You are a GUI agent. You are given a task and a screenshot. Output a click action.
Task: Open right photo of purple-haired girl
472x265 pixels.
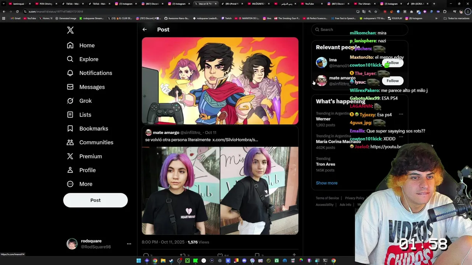[260, 191]
